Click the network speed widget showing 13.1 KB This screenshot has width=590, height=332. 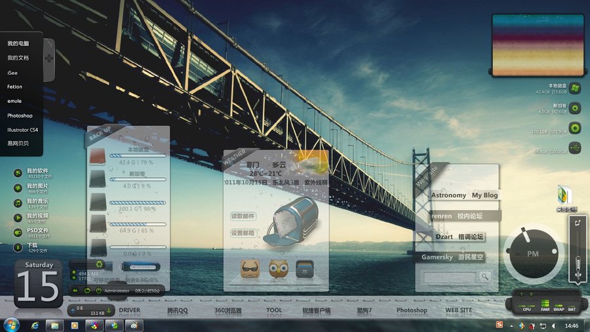tap(90, 310)
